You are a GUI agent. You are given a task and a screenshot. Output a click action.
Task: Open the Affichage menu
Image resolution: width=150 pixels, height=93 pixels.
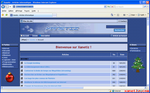pyautogui.click(x=19, y=11)
